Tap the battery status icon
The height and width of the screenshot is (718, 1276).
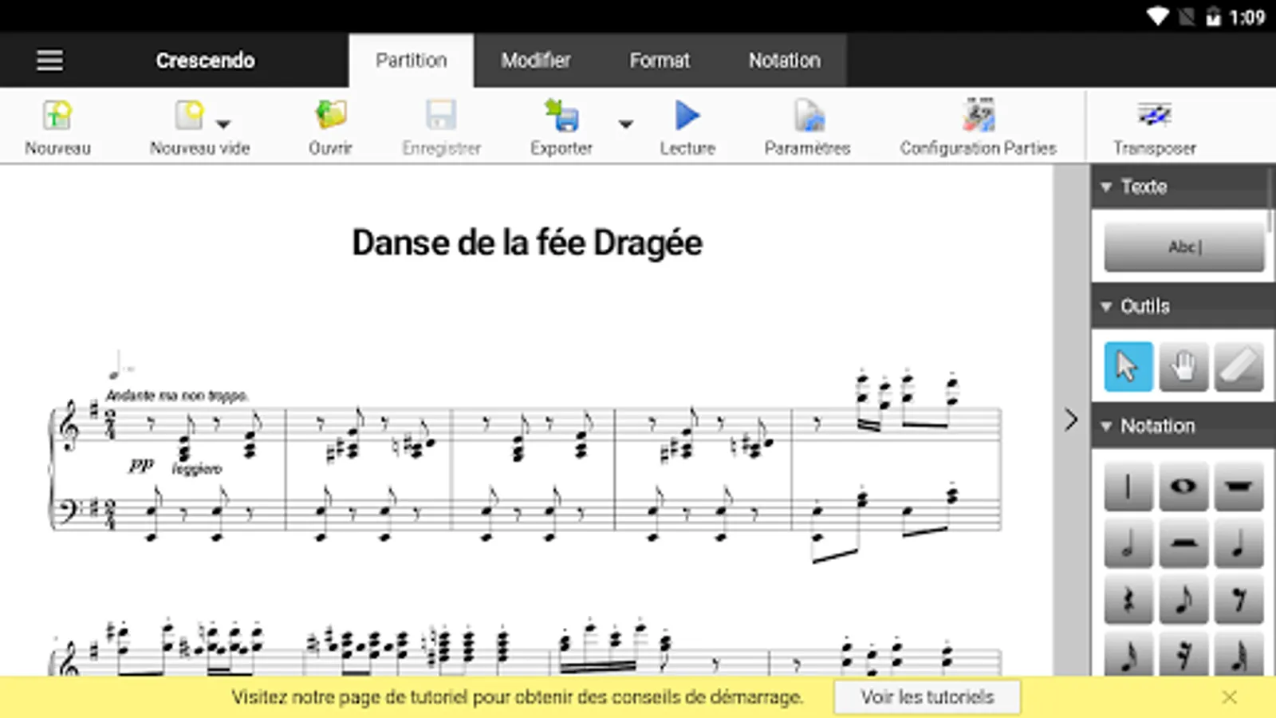(1213, 17)
